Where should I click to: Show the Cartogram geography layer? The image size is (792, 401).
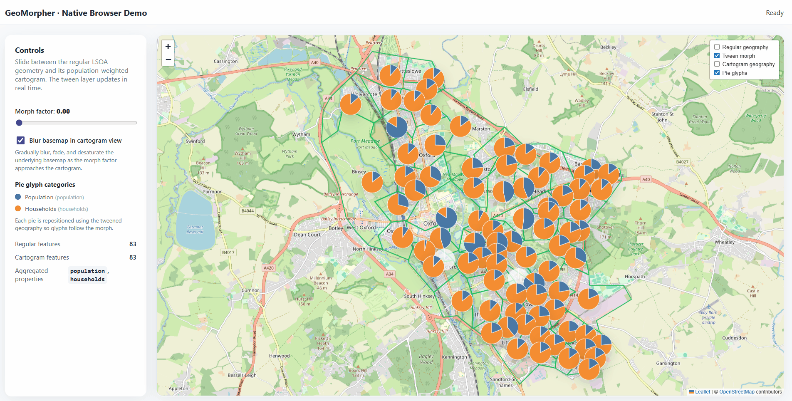point(717,64)
